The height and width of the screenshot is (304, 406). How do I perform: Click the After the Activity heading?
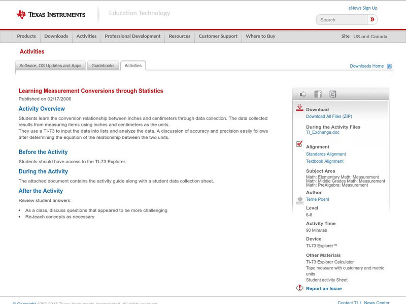(41, 191)
